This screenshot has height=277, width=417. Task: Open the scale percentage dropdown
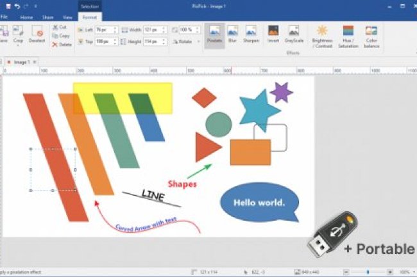click(197, 30)
